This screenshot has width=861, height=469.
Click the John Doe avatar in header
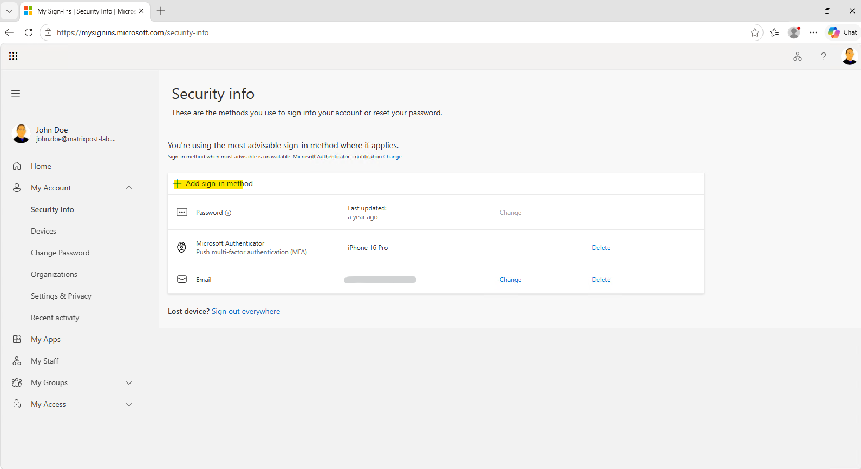pos(849,56)
